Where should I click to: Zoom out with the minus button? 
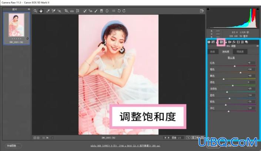pos(35,138)
